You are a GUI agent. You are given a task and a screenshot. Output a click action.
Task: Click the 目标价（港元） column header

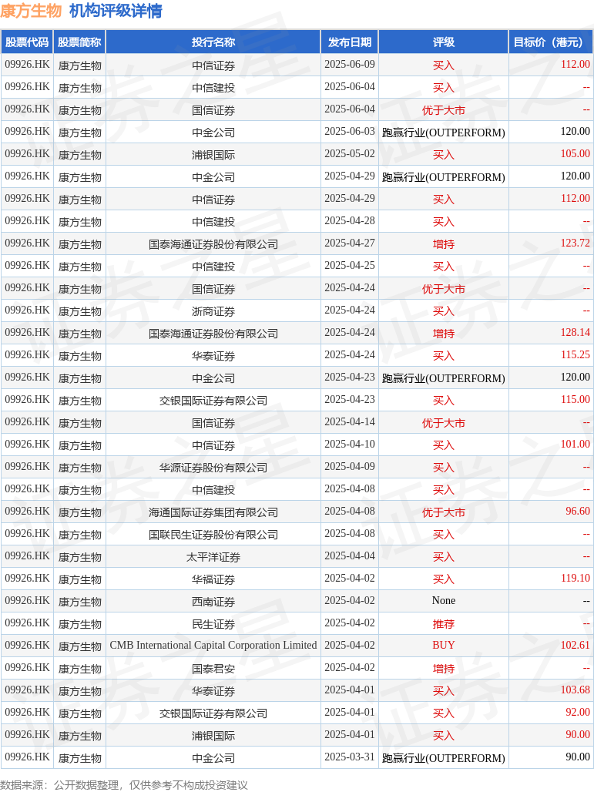[551, 42]
